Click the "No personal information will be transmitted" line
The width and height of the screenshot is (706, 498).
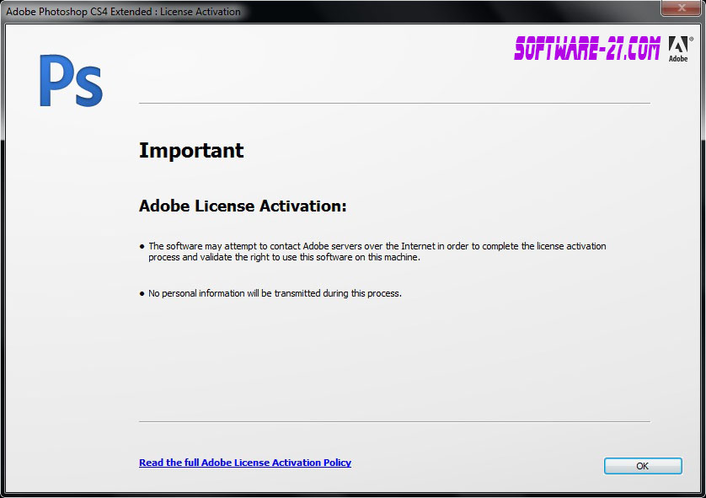(x=275, y=293)
